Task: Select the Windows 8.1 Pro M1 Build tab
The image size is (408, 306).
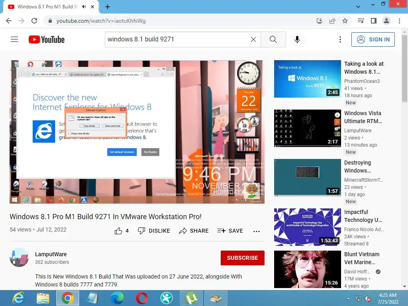Action: tap(51, 7)
